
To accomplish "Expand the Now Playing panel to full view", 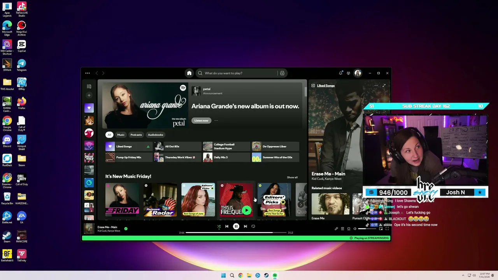I will (384, 86).
